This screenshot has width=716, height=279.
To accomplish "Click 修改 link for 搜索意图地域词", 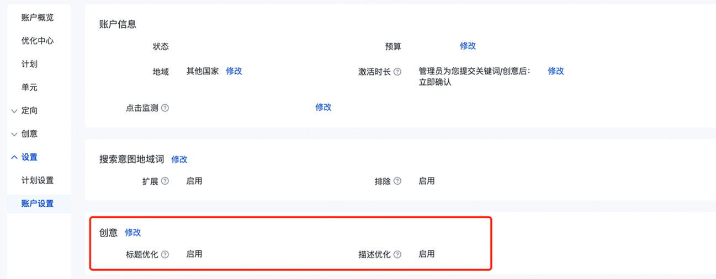I will (179, 159).
